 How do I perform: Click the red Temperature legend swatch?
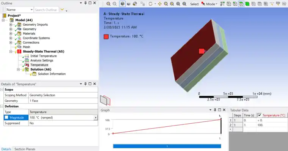tap(106, 36)
